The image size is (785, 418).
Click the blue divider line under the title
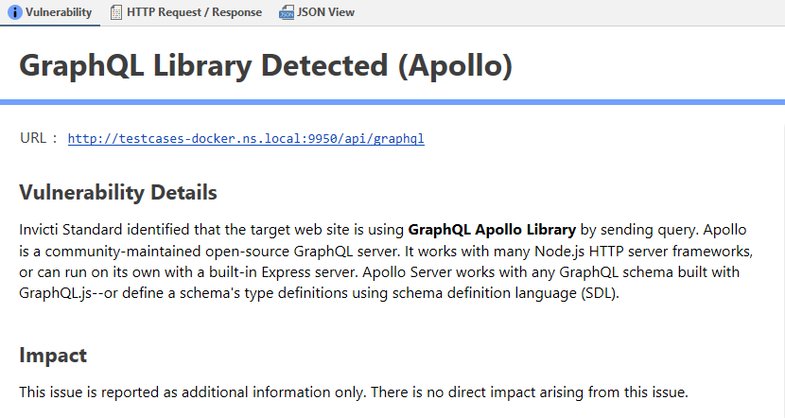coord(392,102)
